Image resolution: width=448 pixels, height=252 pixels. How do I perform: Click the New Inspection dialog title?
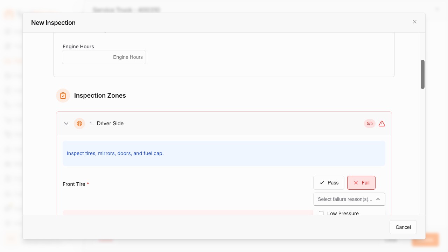[53, 23]
